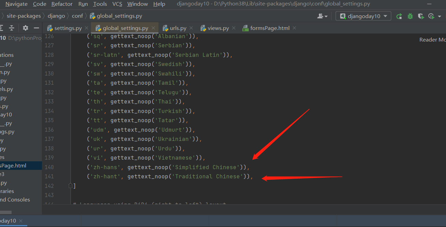This screenshot has height=227, width=446.
Task: Click the Collapse All icon in Project panel
Action: 12,28
